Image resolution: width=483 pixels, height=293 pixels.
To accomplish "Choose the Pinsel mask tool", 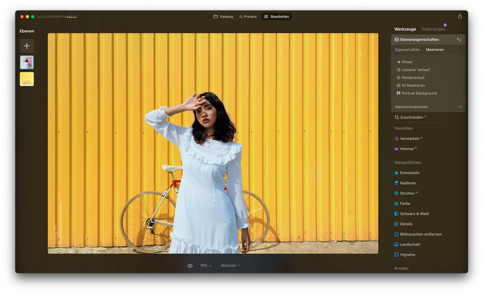I will [x=404, y=62].
